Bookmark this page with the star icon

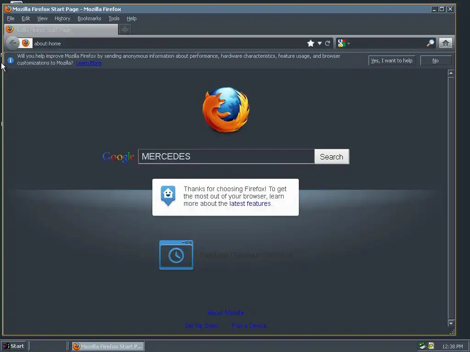pyautogui.click(x=311, y=44)
